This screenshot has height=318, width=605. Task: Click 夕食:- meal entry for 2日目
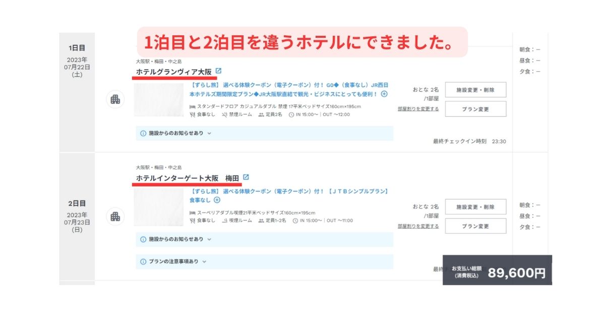click(x=530, y=227)
